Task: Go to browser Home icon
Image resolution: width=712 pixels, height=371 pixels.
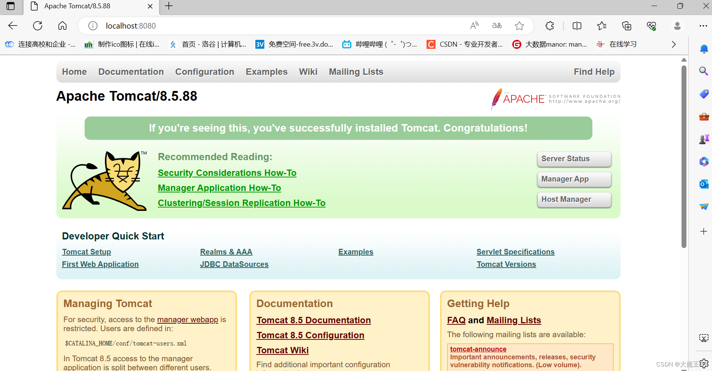Action: point(62,26)
